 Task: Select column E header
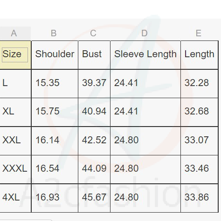pyautogui.click(x=200, y=33)
